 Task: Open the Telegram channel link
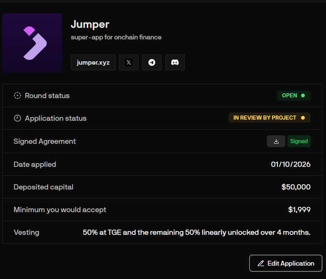(152, 63)
